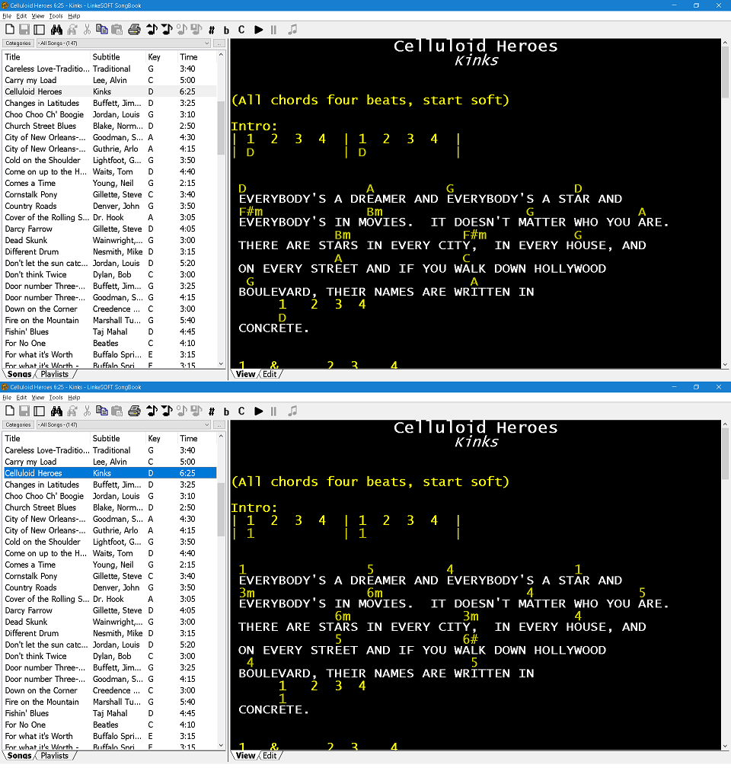Transpose down with note-arrow-down icon, bottom window
The width and height of the screenshot is (731, 768).
point(167,411)
